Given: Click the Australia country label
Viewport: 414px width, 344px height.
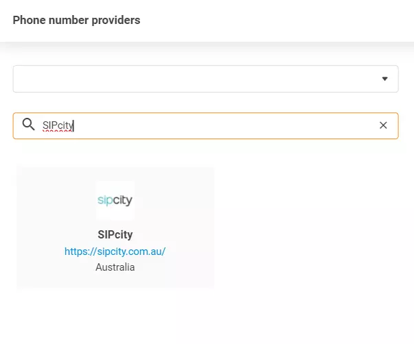Looking at the screenshot, I should pyautogui.click(x=115, y=267).
